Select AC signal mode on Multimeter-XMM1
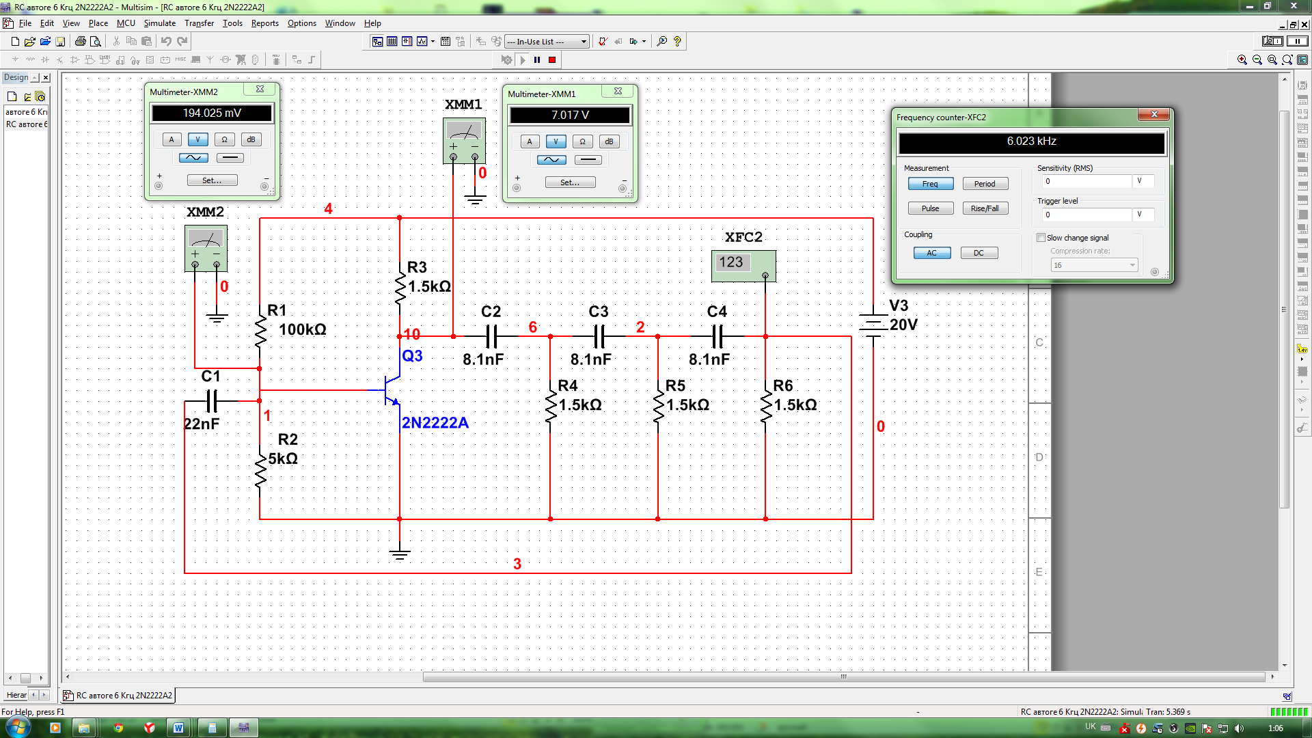This screenshot has width=1312, height=738. coord(551,160)
